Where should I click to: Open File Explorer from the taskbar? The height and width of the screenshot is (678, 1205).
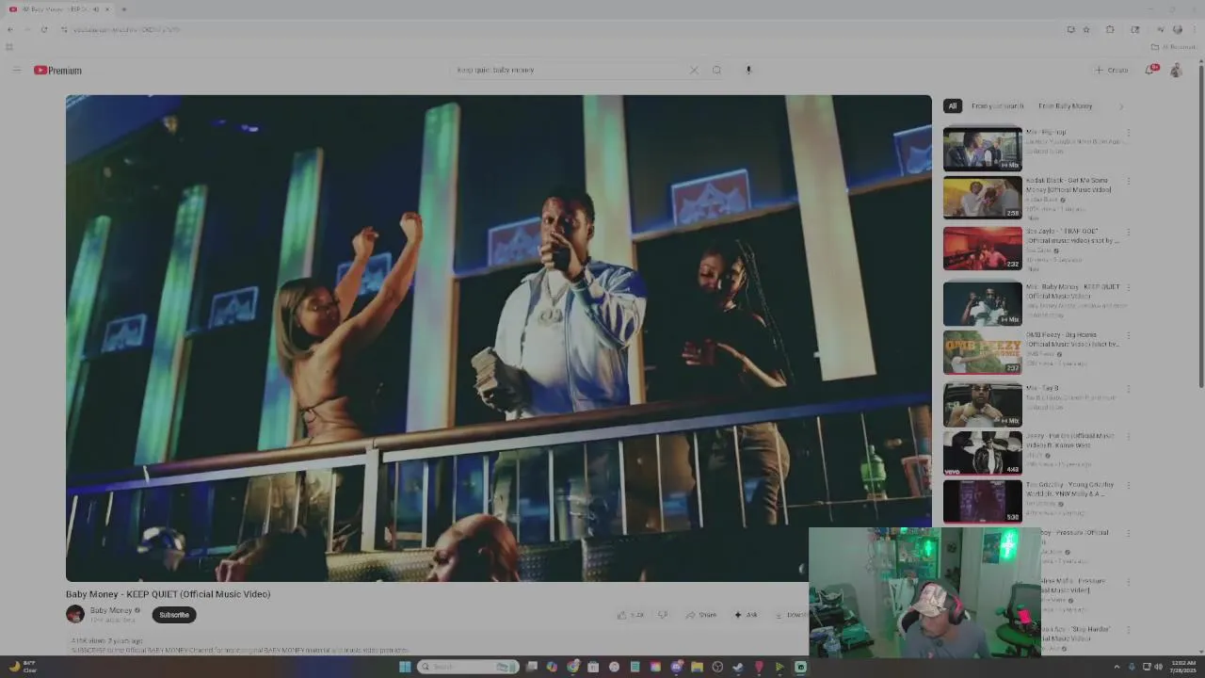(697, 667)
